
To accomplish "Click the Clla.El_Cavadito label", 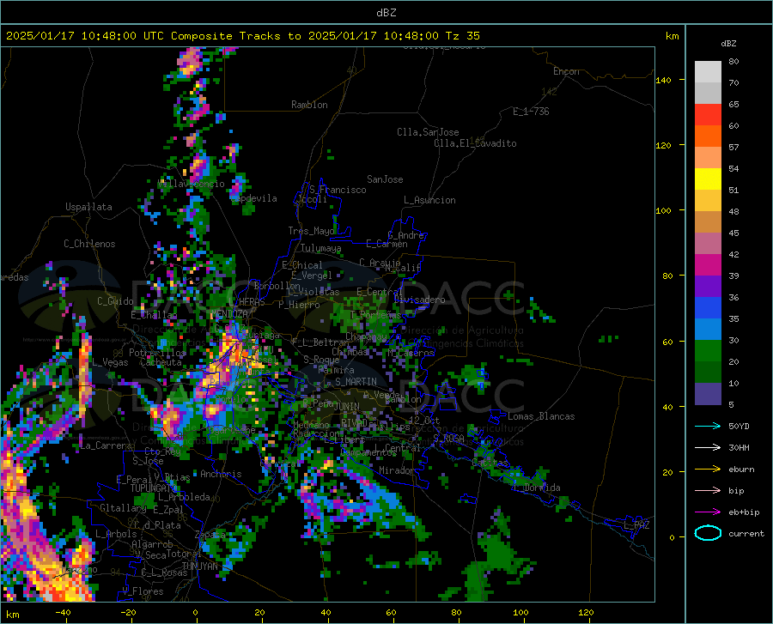I will tap(475, 143).
